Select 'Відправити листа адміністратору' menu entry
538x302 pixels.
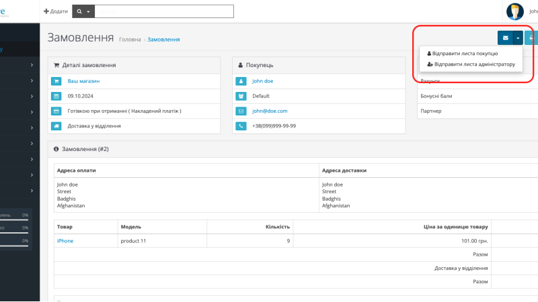[471, 64]
